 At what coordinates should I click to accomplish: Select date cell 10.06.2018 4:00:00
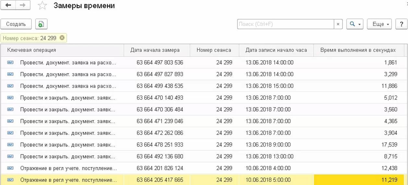point(268,168)
